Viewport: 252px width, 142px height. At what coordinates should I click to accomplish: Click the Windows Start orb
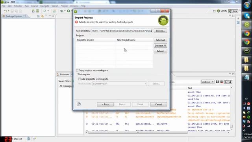[x=247, y=5]
